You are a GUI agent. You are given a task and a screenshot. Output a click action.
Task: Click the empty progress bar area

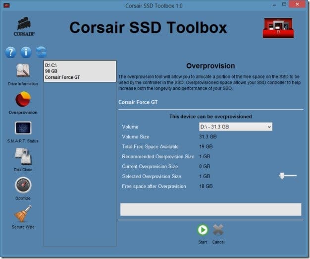point(211,209)
